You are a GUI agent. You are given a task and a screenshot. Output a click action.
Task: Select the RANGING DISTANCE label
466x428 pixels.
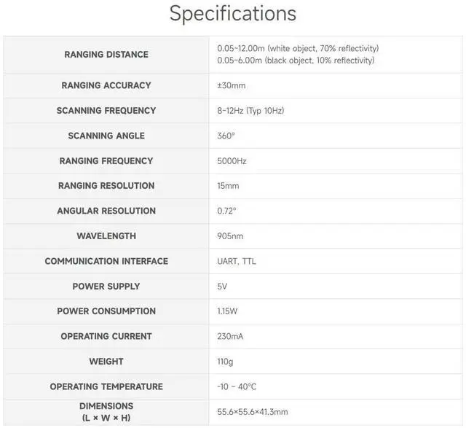click(x=106, y=55)
